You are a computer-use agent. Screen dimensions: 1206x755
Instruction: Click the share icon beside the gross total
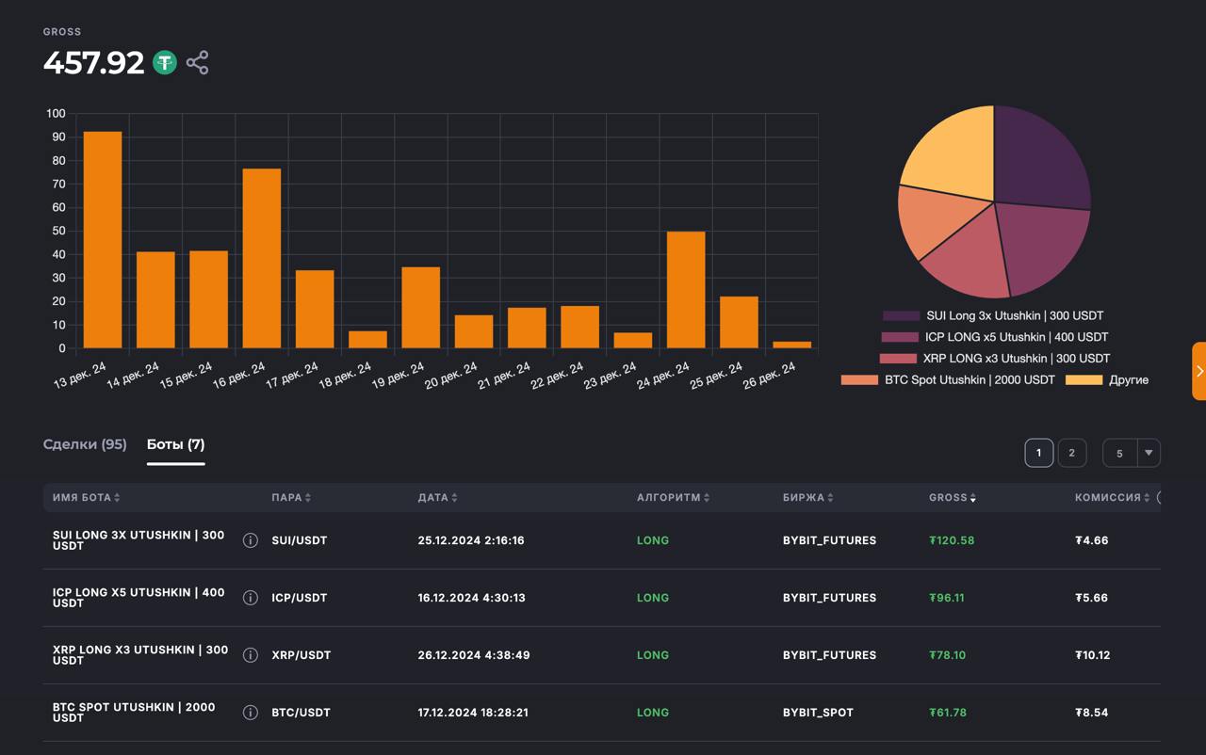[197, 63]
